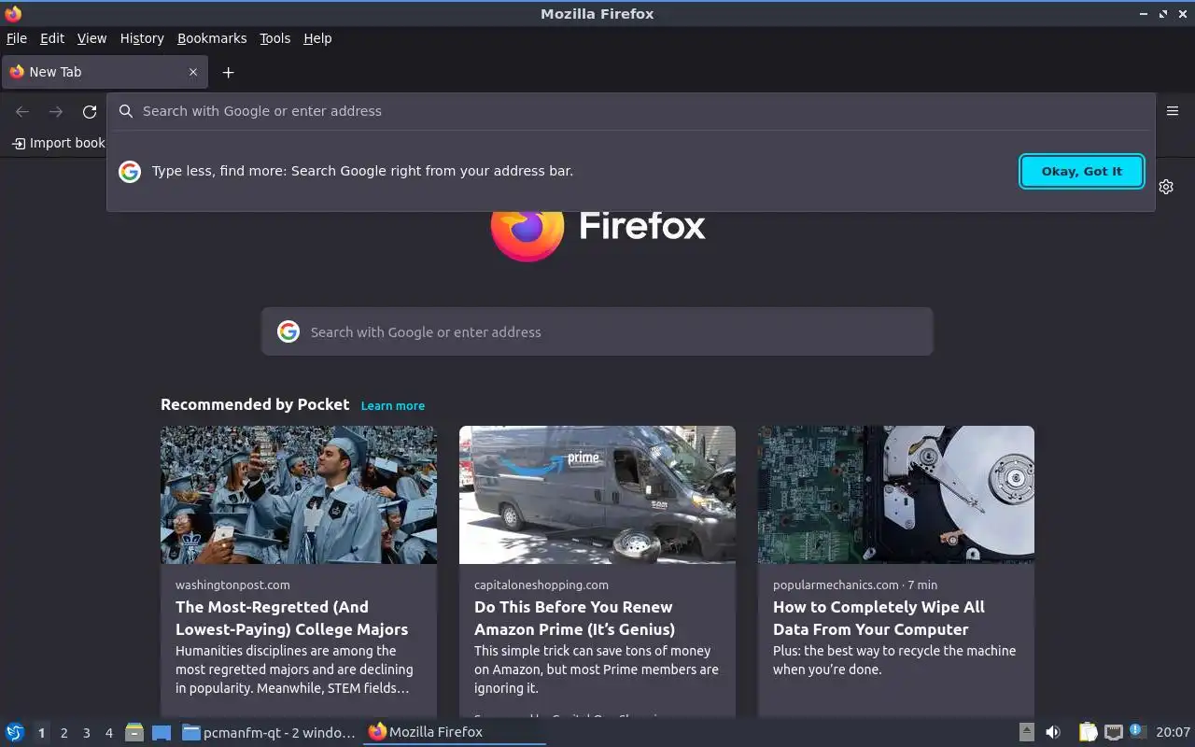Open Do This Before You Renew Amazon Prime

574,618
